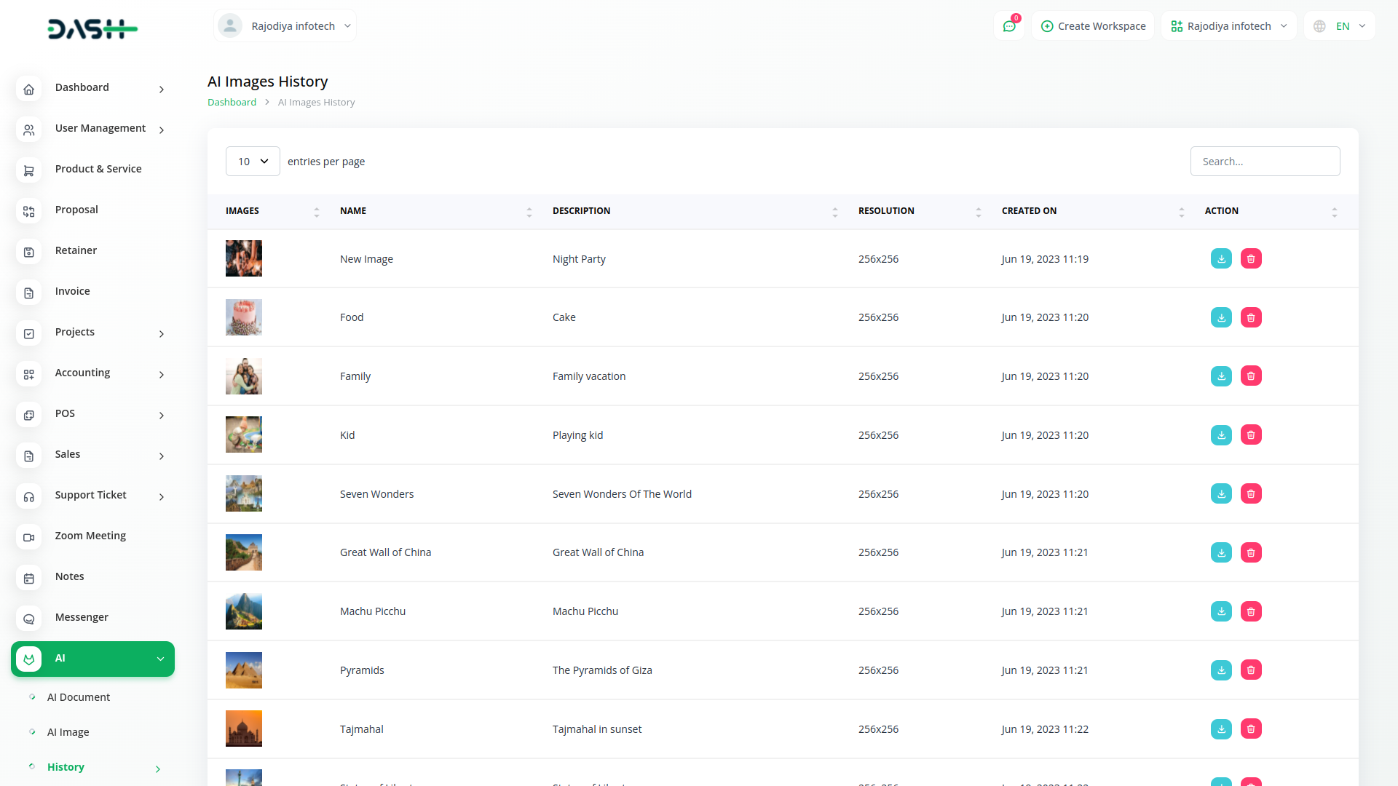Open the Invoice menu item
The image size is (1398, 786).
pos(73,291)
